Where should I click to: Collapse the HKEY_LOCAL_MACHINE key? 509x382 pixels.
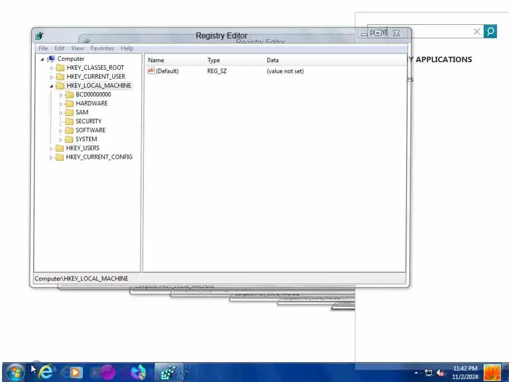coord(51,86)
